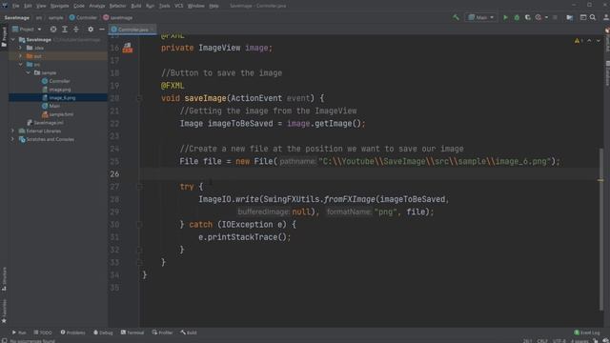Viewport: 610px width, 343px height.
Task: Collapse the src folder
Action: (x=21, y=65)
